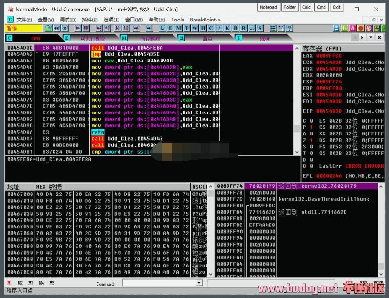This screenshot has width=389, height=298.
Task: Open the Log window with L icon
Action: [162, 28]
